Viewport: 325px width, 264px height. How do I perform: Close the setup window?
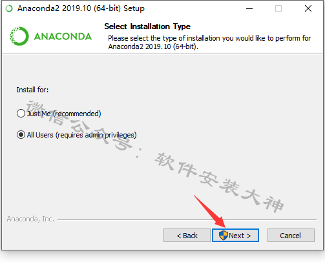(x=308, y=8)
